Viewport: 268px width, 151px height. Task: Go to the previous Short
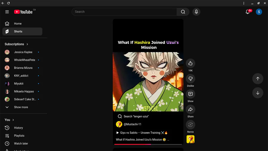[258, 79]
